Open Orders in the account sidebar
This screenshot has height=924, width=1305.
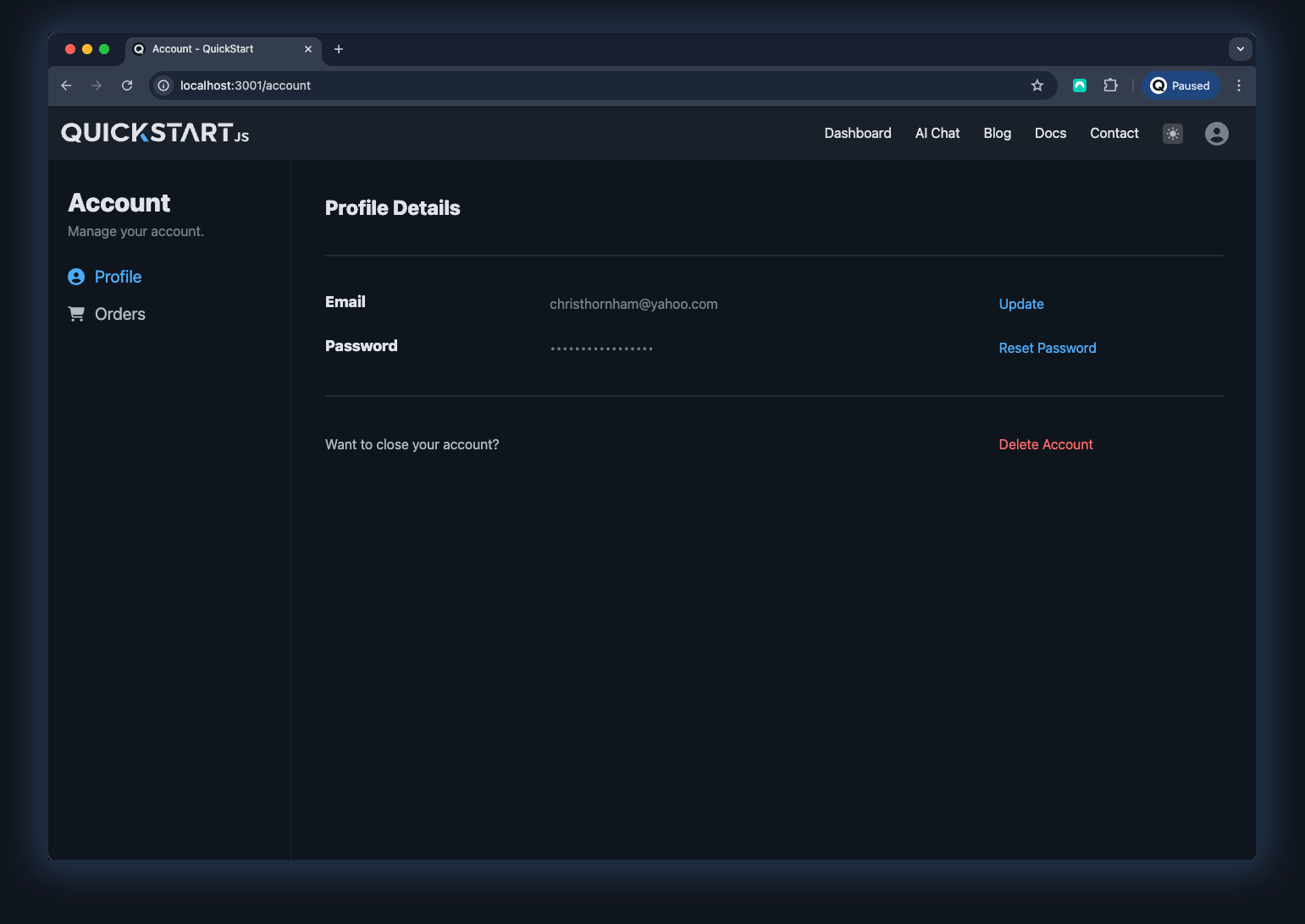(x=119, y=314)
